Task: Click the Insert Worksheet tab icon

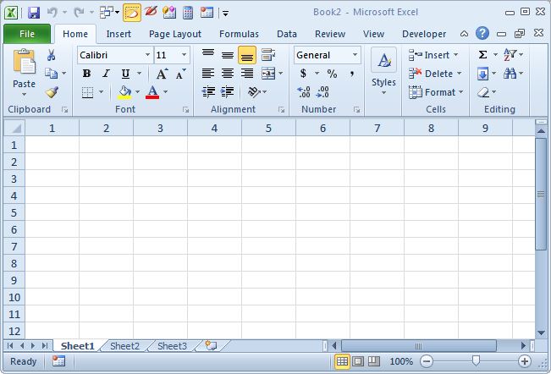Action: click(x=211, y=346)
